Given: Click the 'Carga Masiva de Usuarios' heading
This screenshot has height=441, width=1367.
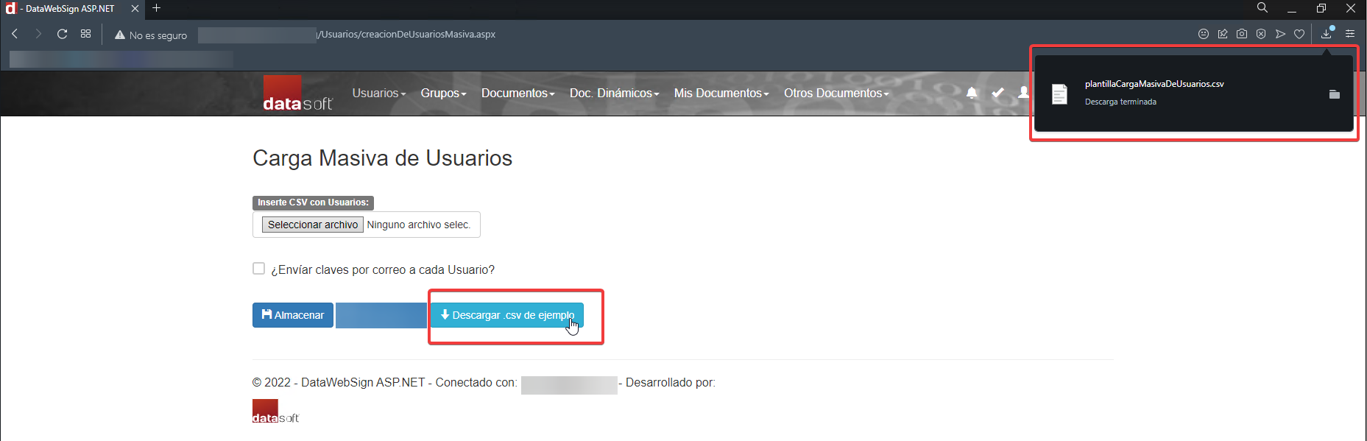Looking at the screenshot, I should [x=382, y=158].
